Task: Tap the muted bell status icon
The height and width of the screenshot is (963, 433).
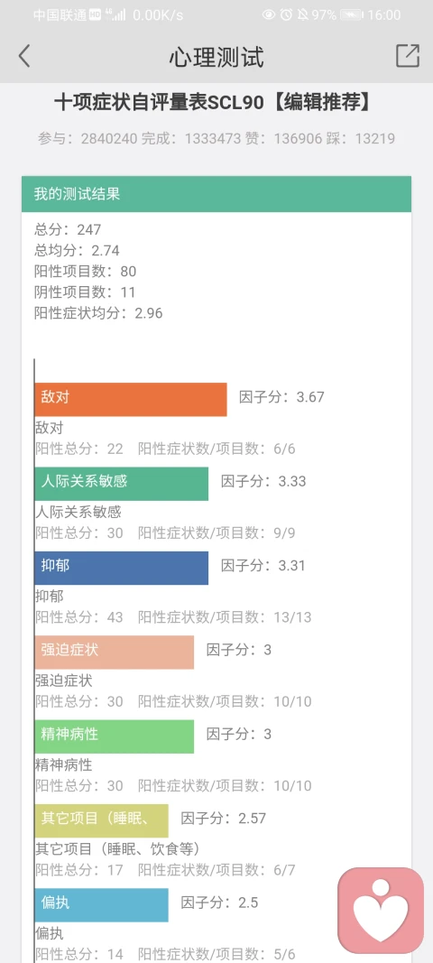Action: [x=303, y=15]
